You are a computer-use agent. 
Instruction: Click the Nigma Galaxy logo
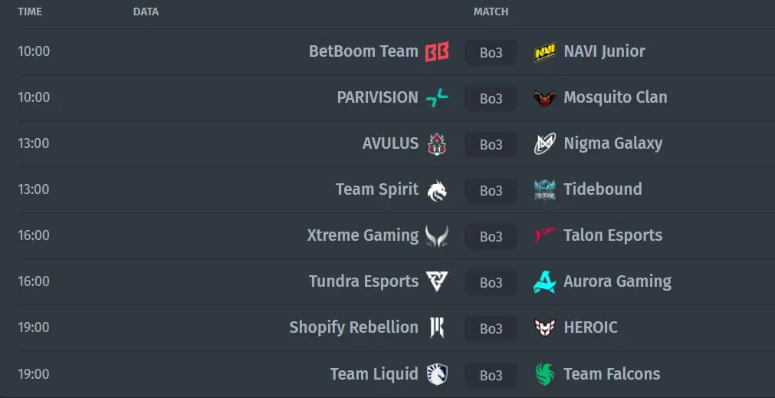coord(545,144)
